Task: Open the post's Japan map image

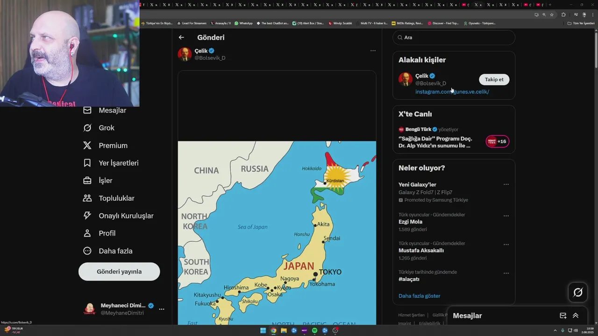Action: click(277, 232)
